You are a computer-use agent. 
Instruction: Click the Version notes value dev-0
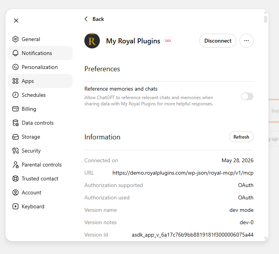pyautogui.click(x=246, y=222)
